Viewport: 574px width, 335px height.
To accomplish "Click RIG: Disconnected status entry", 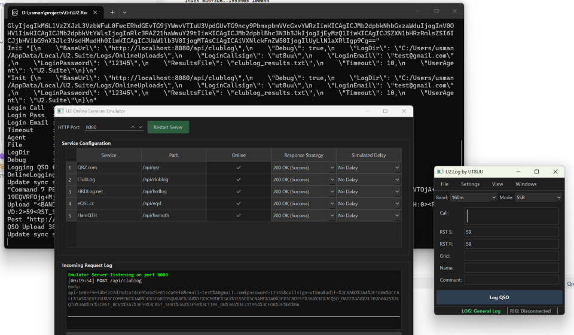I will point(530,311).
